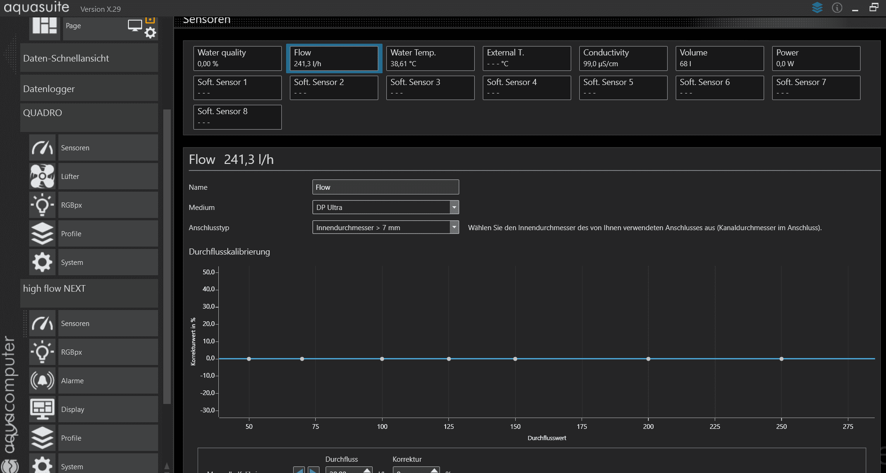
Task: Click the desktop monitor icon beside Page
Action: click(x=135, y=25)
